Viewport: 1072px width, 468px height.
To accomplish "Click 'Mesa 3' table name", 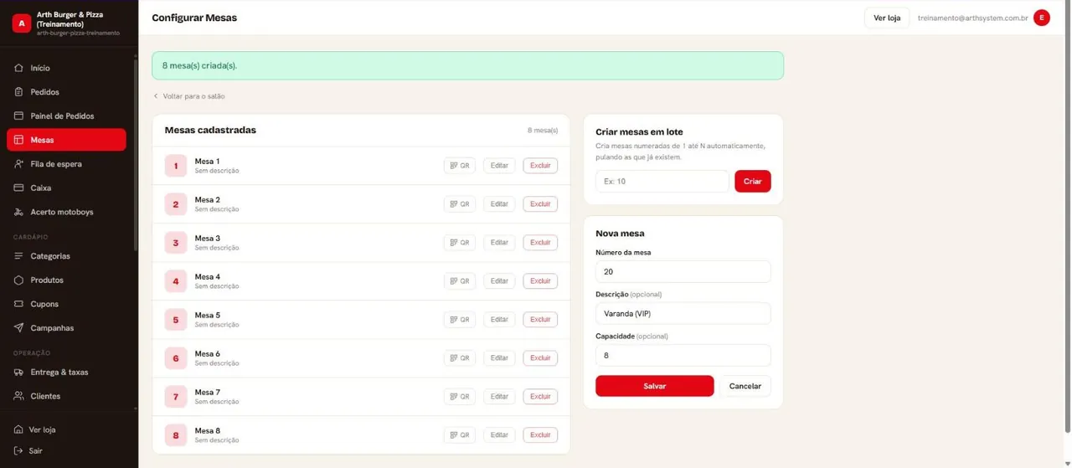I will (x=208, y=239).
